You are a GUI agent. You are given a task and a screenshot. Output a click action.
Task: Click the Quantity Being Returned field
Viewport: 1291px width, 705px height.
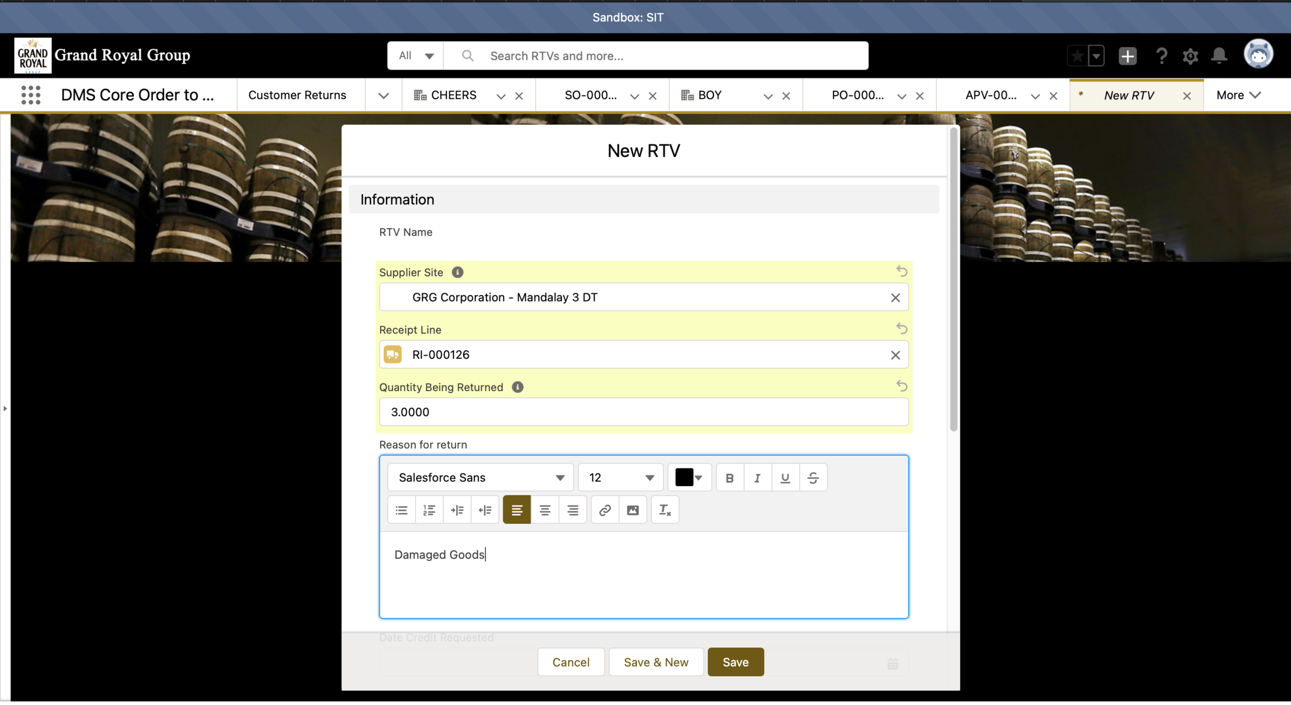coord(643,412)
